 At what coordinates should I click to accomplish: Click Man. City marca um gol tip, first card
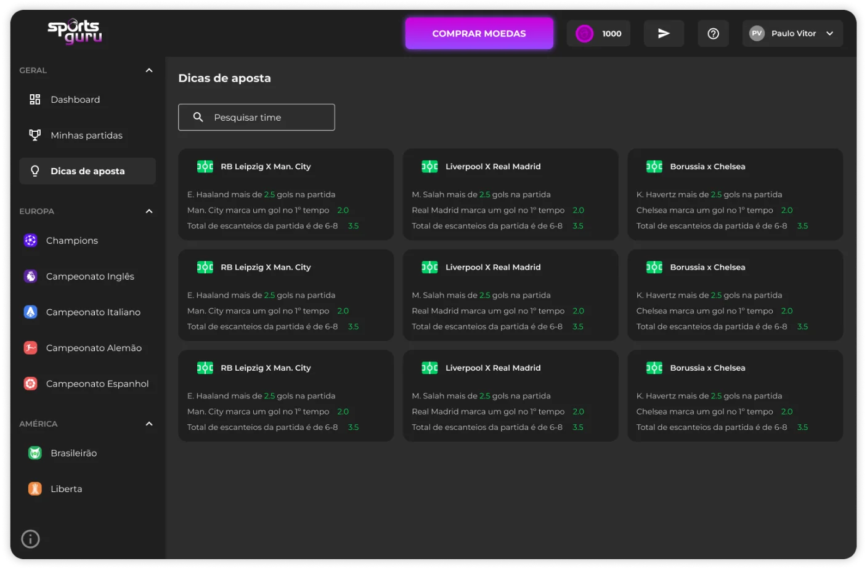258,210
